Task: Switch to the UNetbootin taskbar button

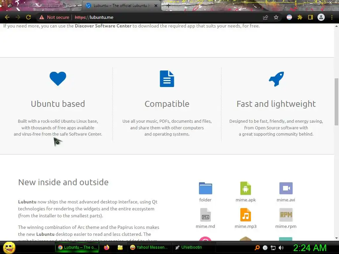Action: tap(194, 247)
